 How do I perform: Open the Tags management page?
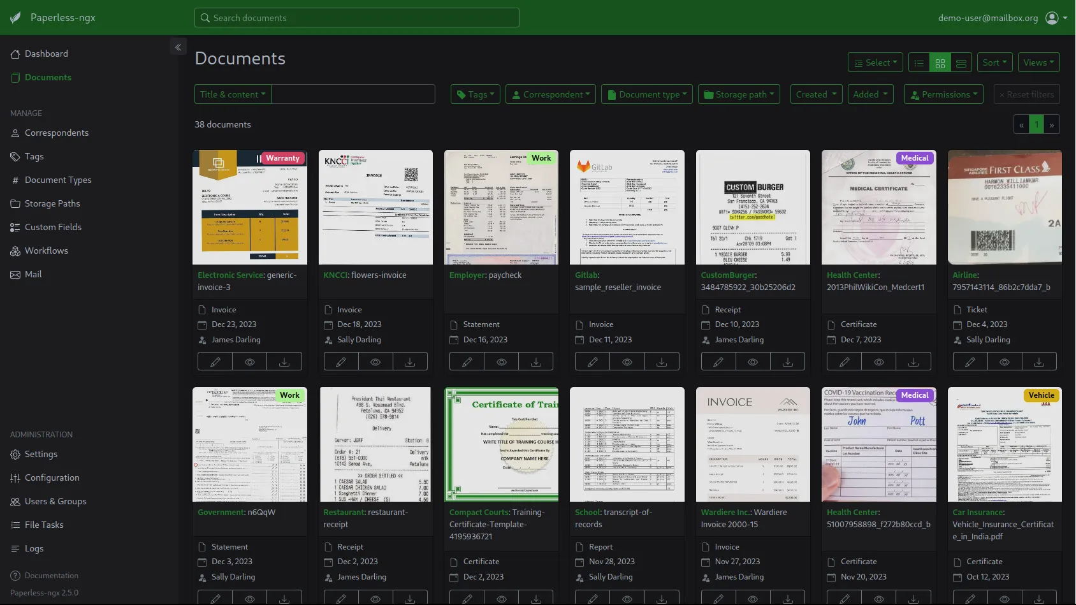coord(34,156)
